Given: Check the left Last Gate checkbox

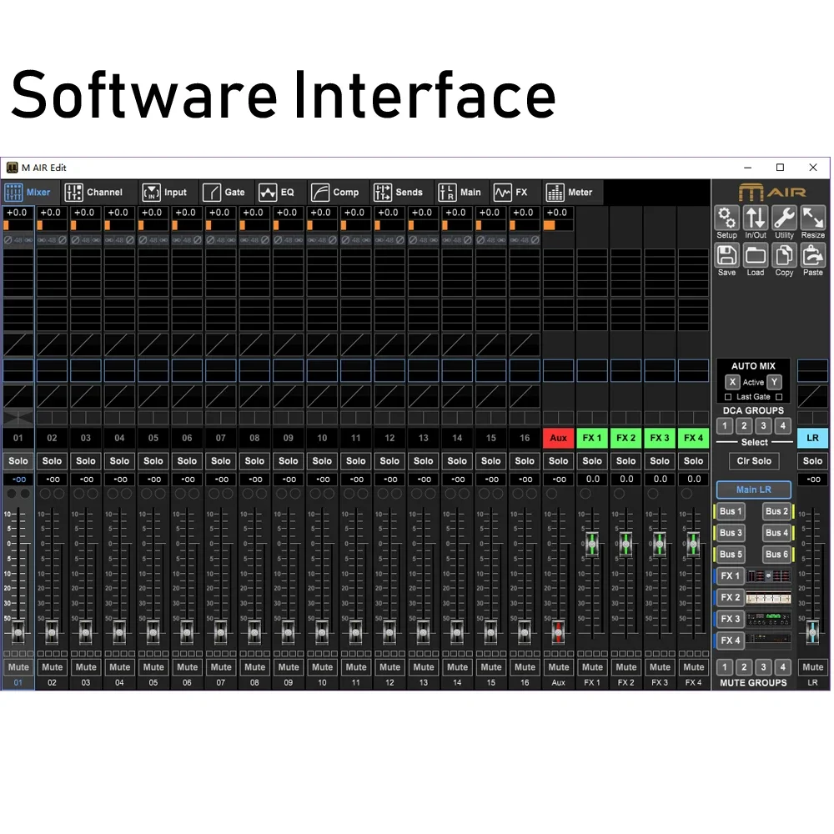Looking at the screenshot, I should (x=728, y=397).
